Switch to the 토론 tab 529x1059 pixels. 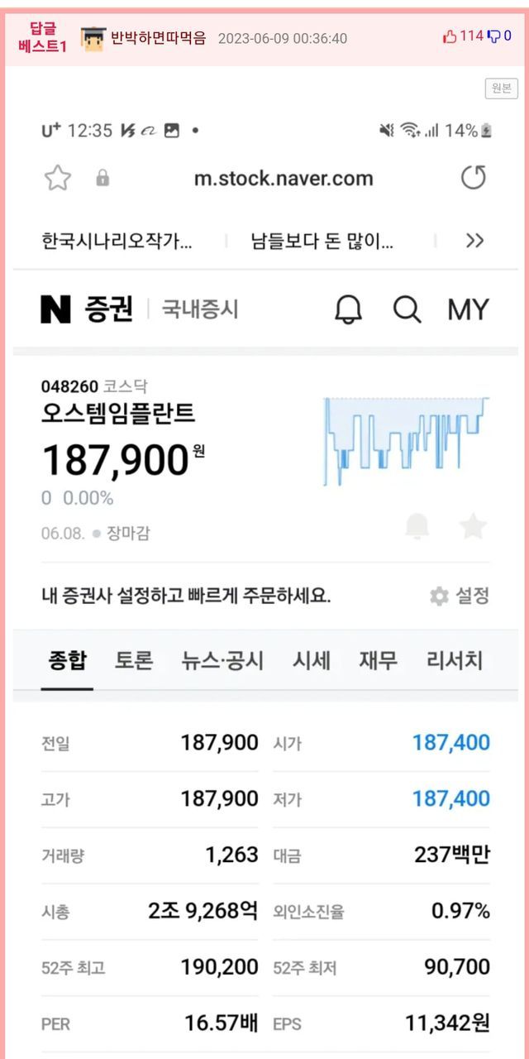[x=133, y=660]
